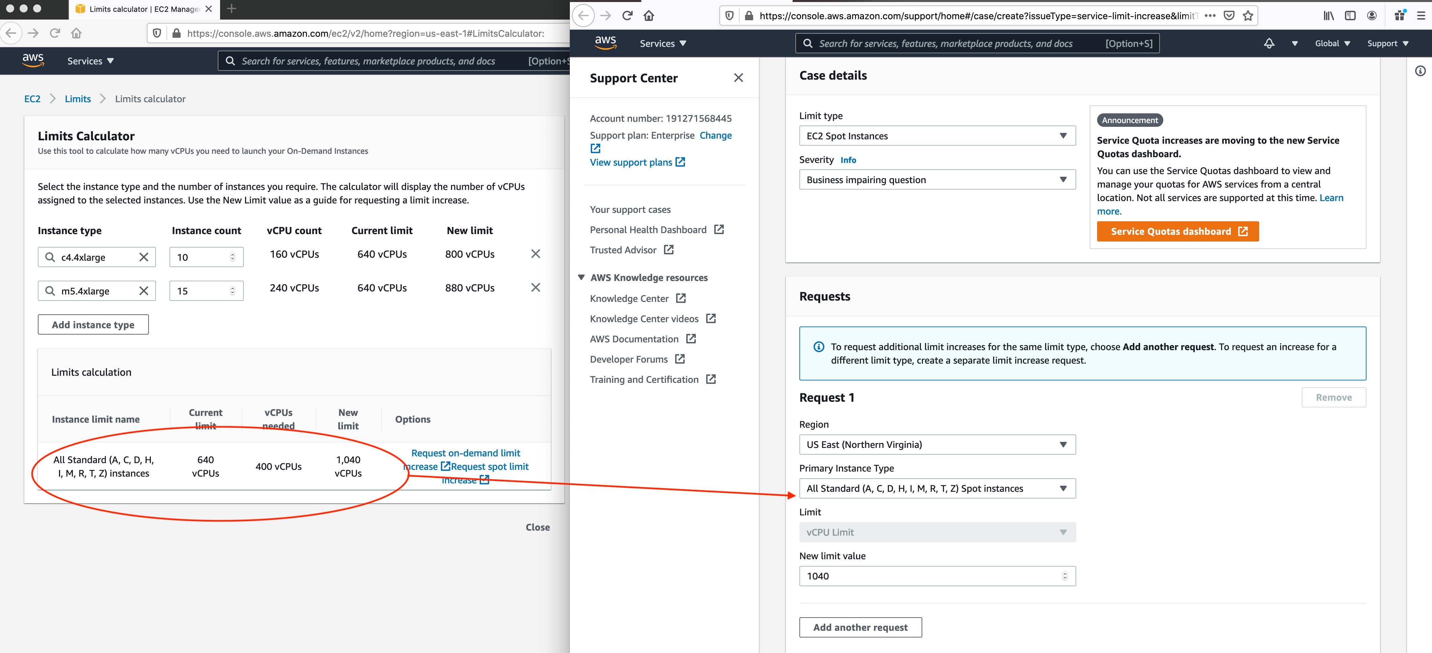Screen dimensions: 1432x653
Task: Click the AWS logo in the Support console
Action: point(605,43)
